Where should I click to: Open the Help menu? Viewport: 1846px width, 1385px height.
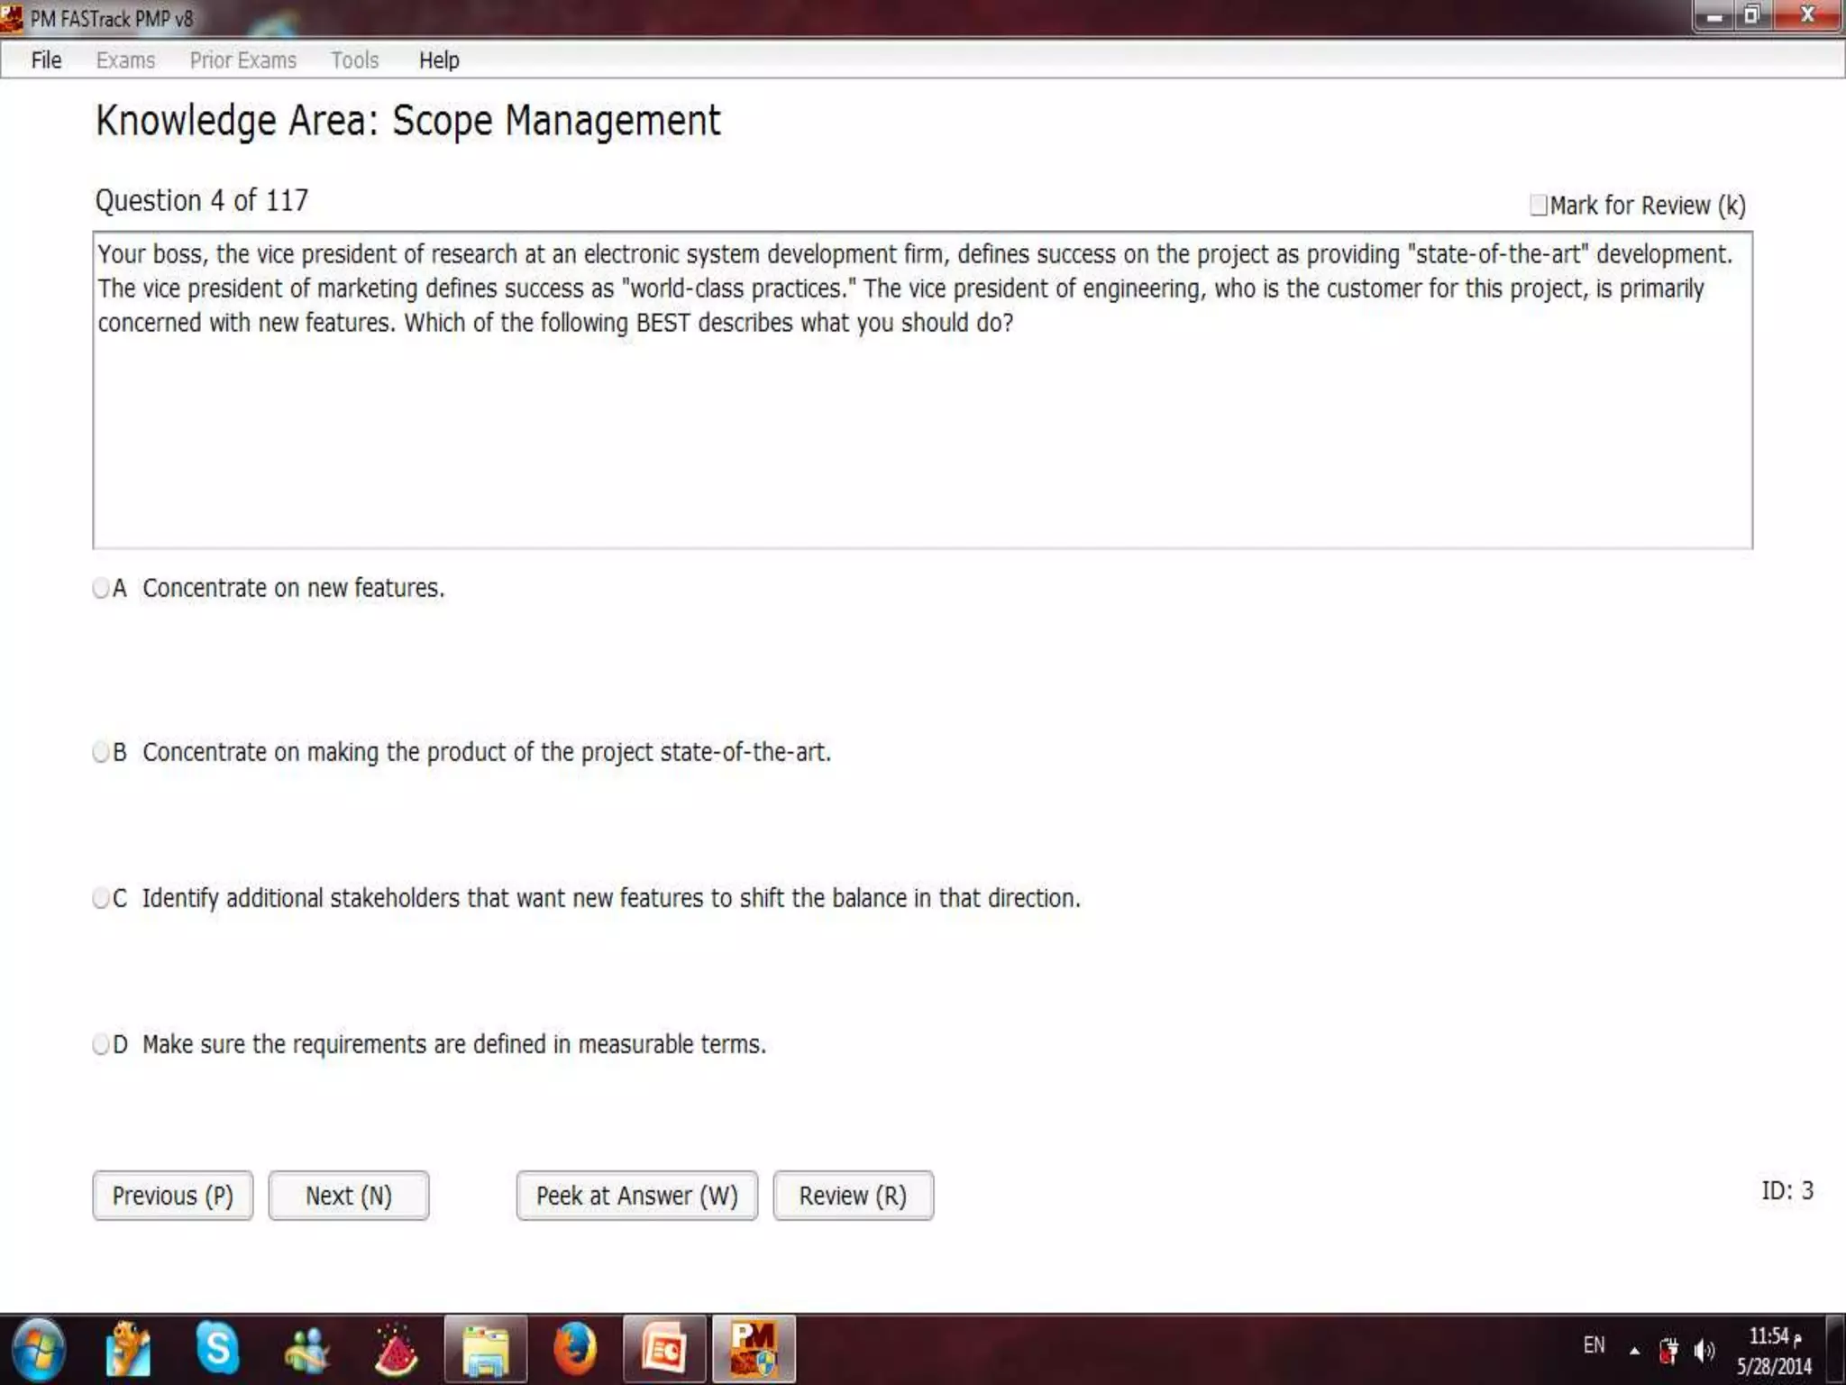(439, 60)
